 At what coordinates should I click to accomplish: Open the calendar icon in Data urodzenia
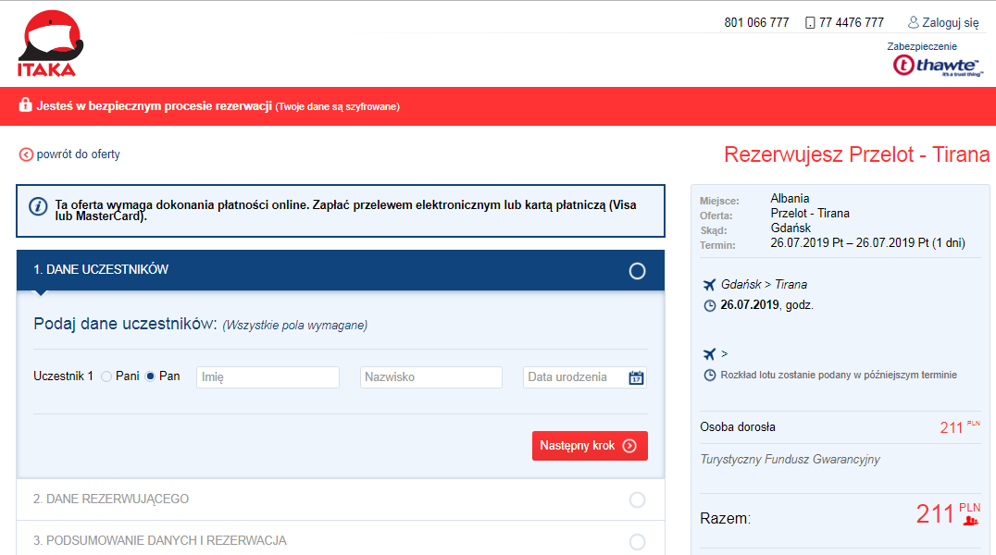click(x=636, y=377)
